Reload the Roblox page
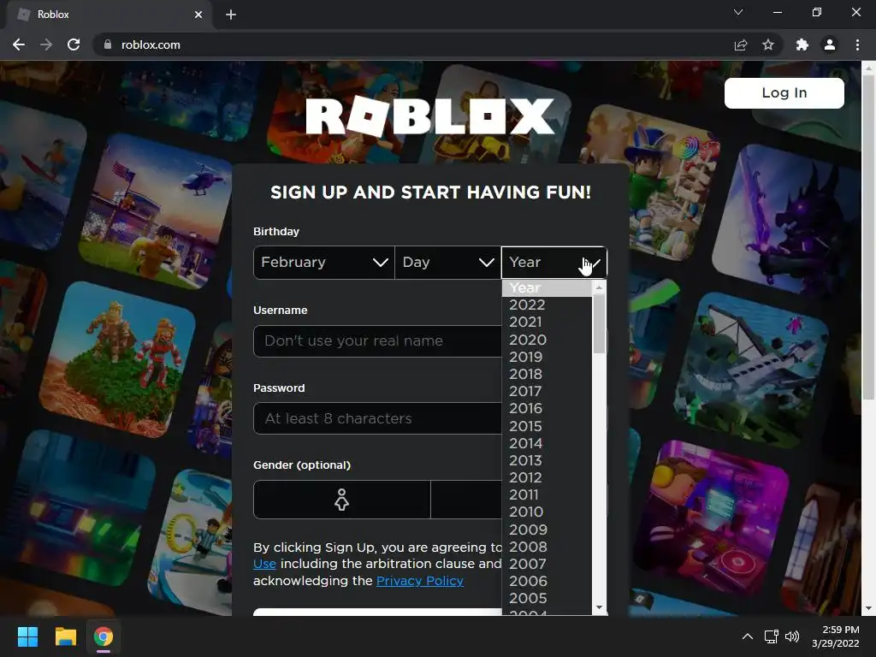Viewport: 876px width, 657px height. [74, 44]
